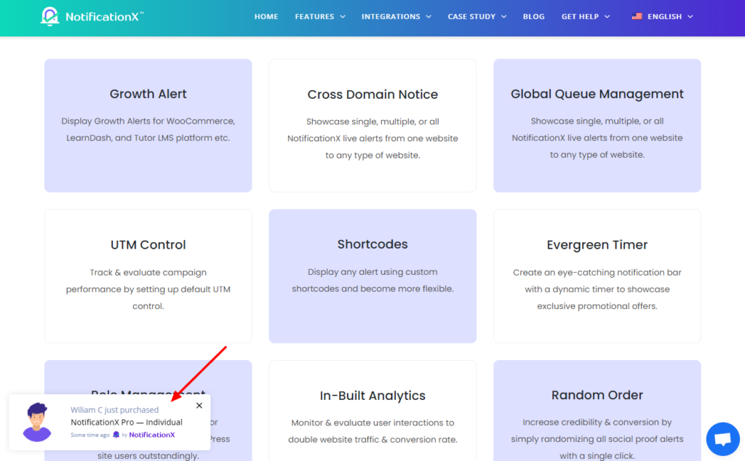Expand the FEATURES dropdown

[x=314, y=16]
